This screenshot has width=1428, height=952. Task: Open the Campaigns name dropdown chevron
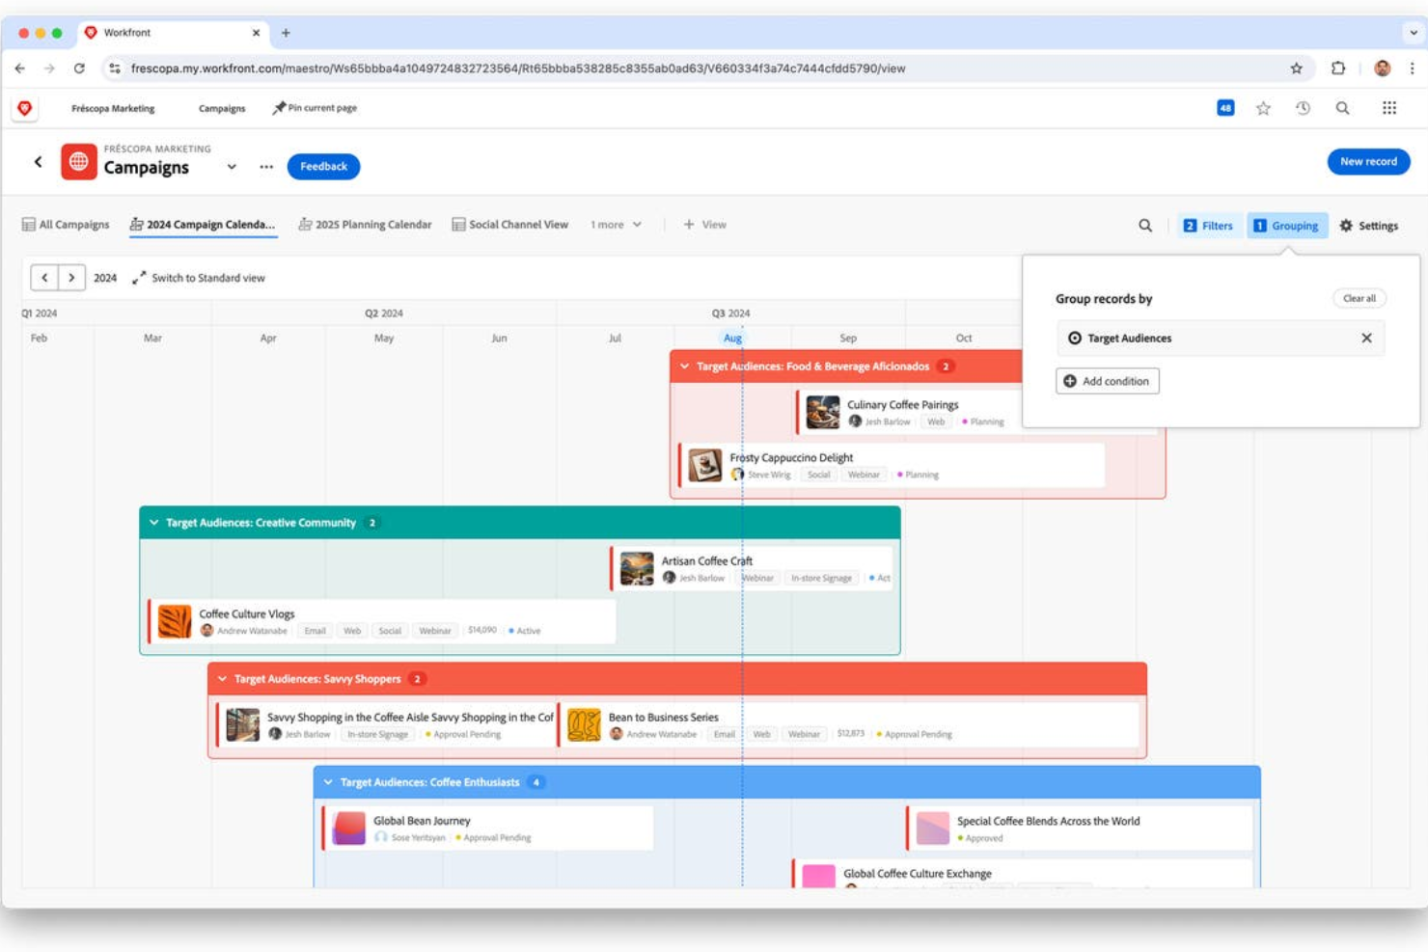[x=232, y=166]
